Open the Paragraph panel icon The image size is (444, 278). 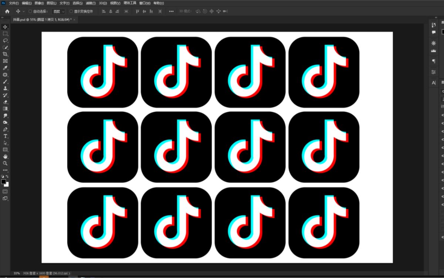point(434,61)
